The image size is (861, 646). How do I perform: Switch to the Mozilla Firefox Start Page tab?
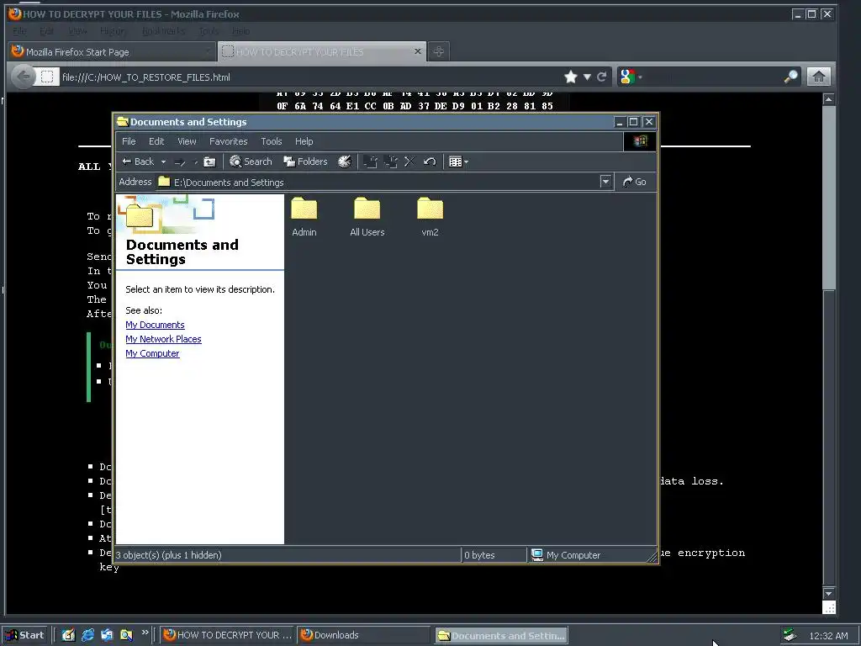pos(112,51)
